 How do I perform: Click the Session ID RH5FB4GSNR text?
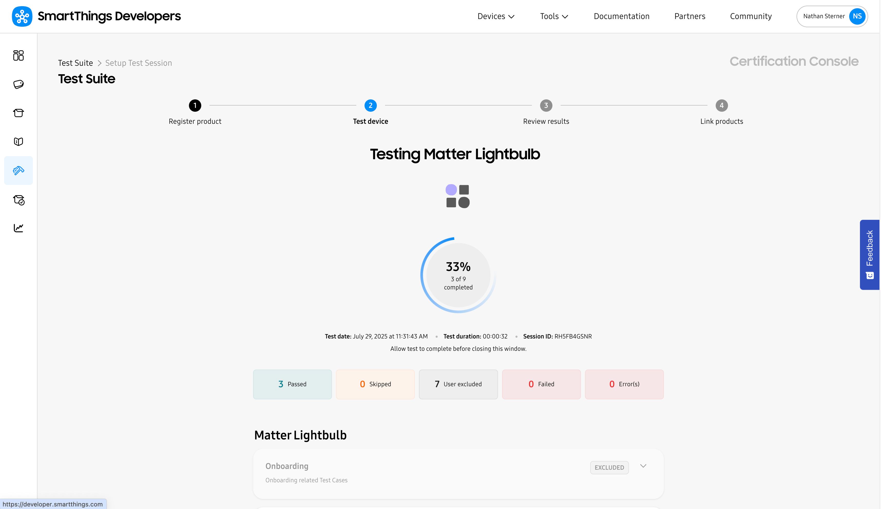(557, 336)
